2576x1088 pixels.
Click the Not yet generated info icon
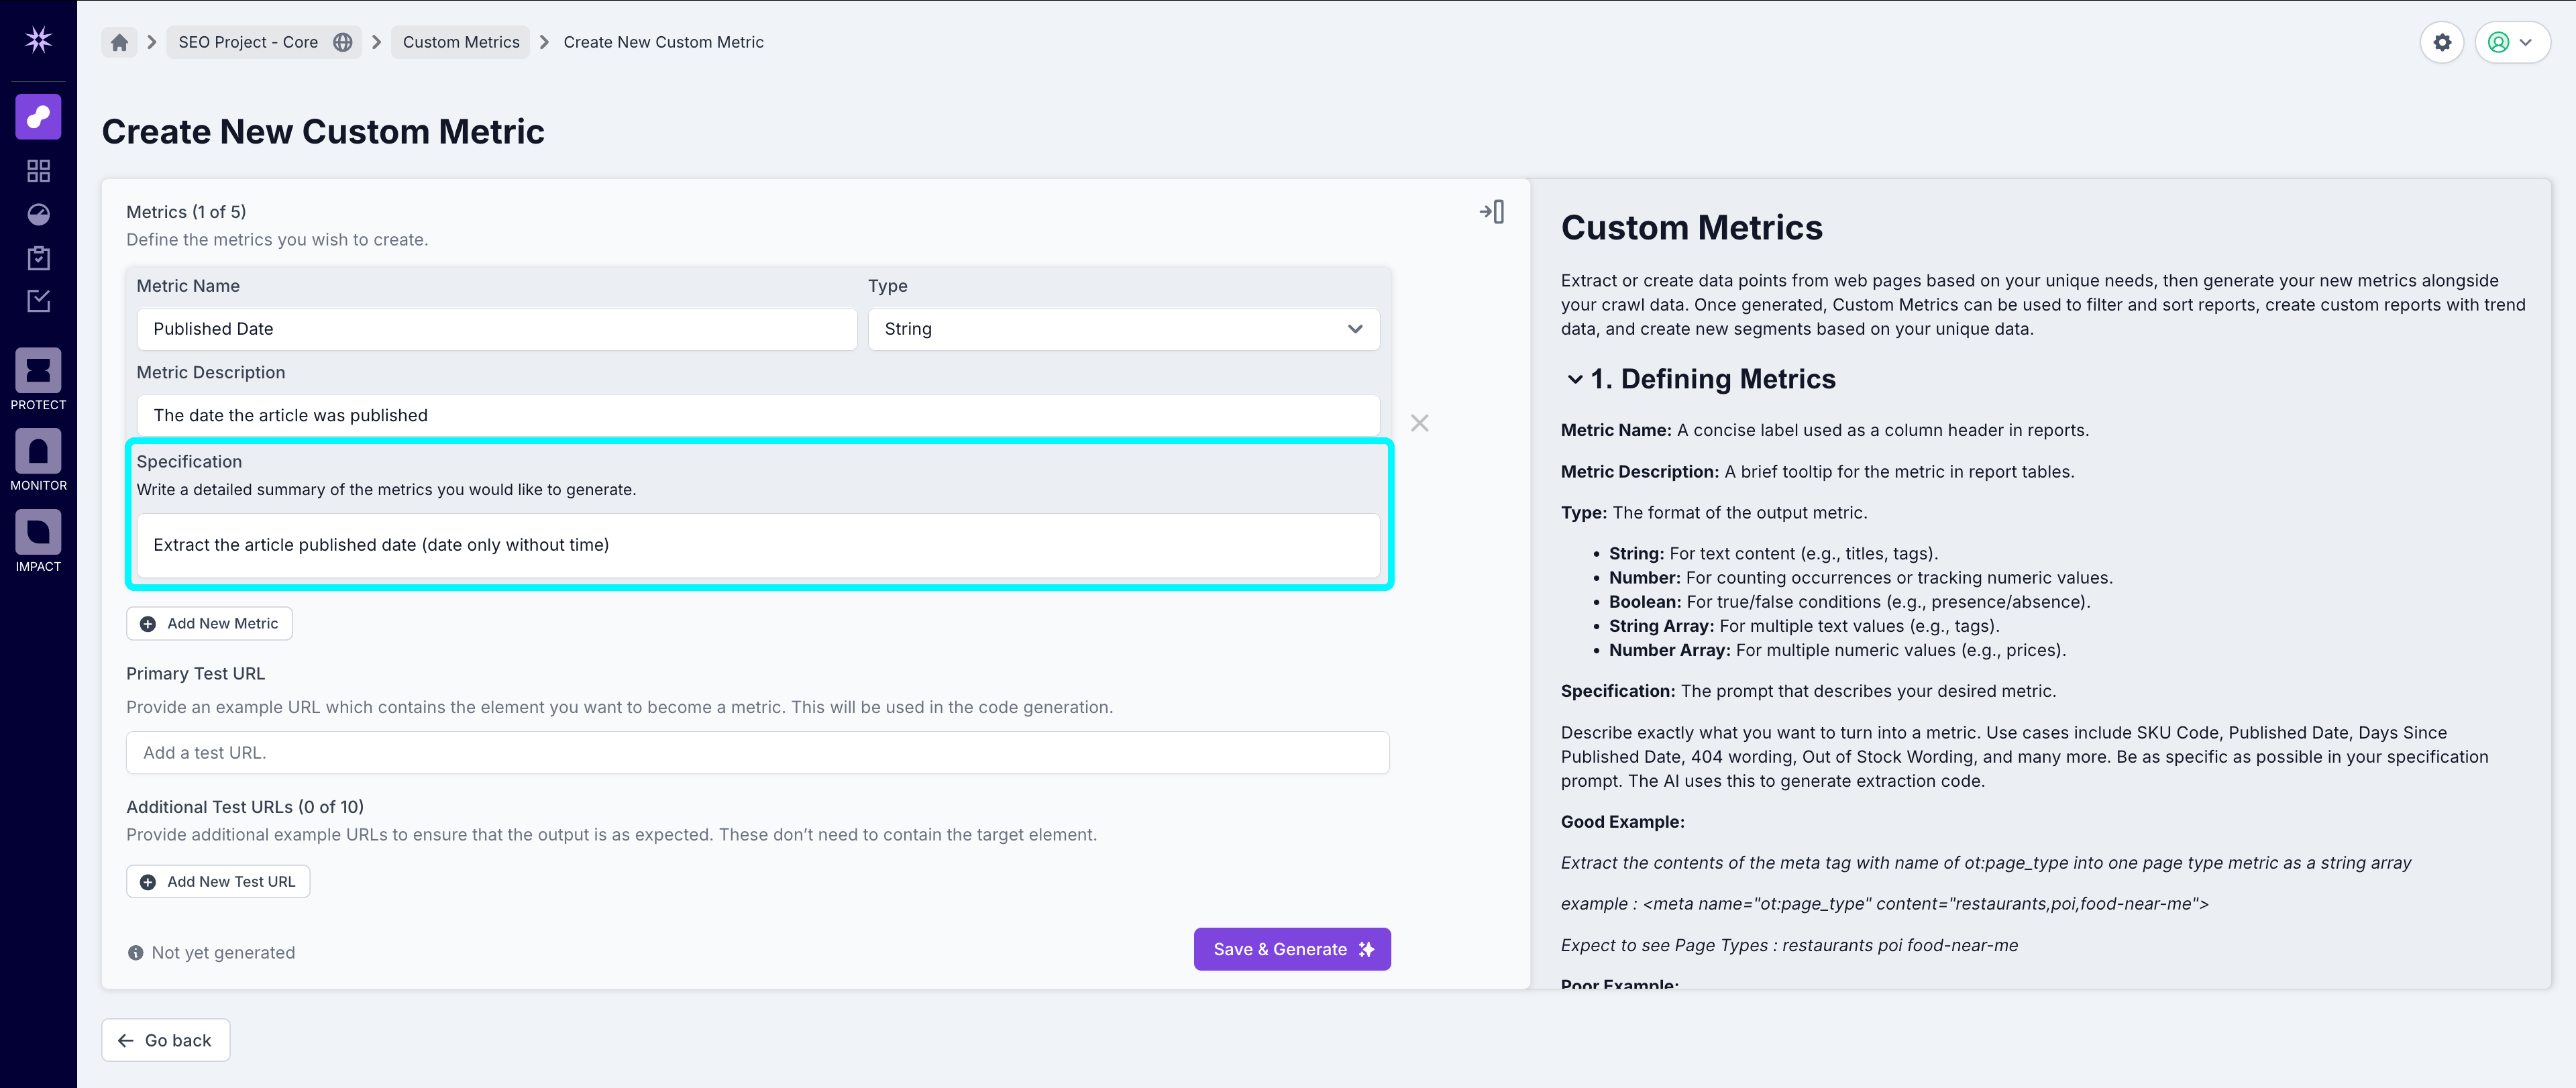pos(135,953)
